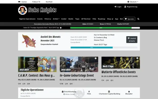158x99 pixels.
Task: Click the Spenden donate button
Action: (x=130, y=19)
